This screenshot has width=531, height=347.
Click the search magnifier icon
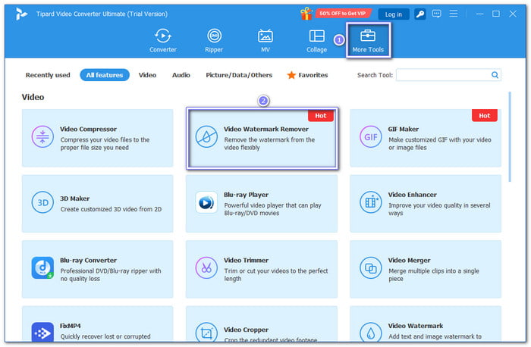click(x=495, y=75)
